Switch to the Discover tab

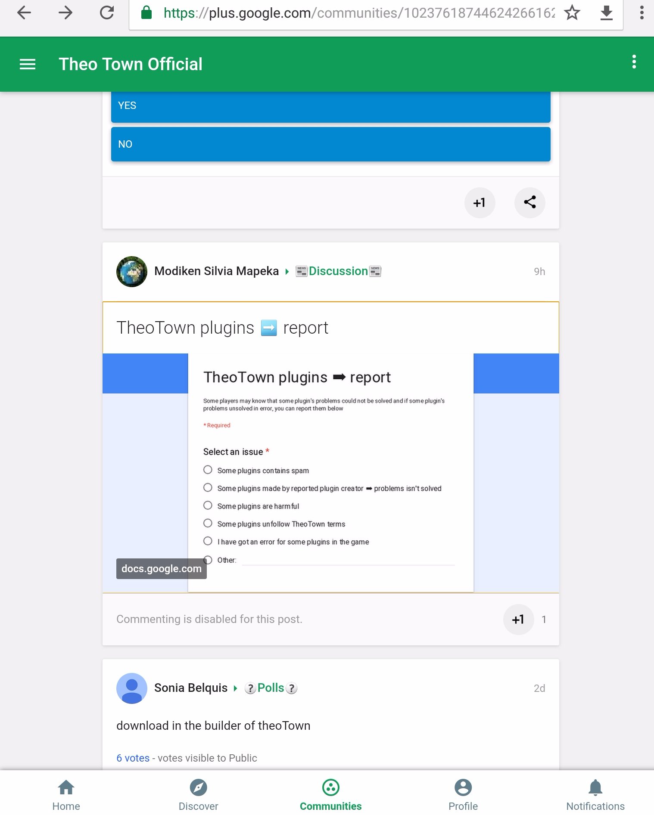pyautogui.click(x=198, y=795)
